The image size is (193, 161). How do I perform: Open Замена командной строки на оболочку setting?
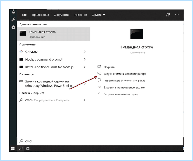53,83
